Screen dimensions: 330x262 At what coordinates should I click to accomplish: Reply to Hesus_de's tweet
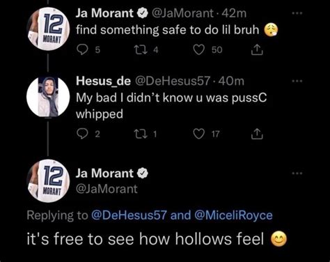82,134
